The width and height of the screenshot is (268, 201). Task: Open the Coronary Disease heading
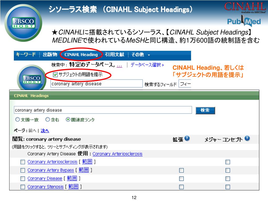[45, 178]
